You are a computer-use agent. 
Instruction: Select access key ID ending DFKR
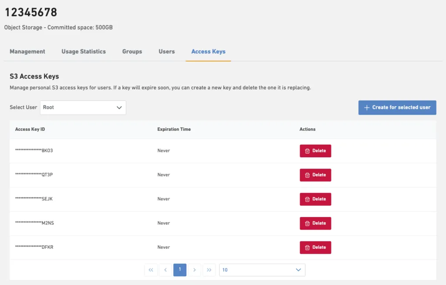pos(34,247)
